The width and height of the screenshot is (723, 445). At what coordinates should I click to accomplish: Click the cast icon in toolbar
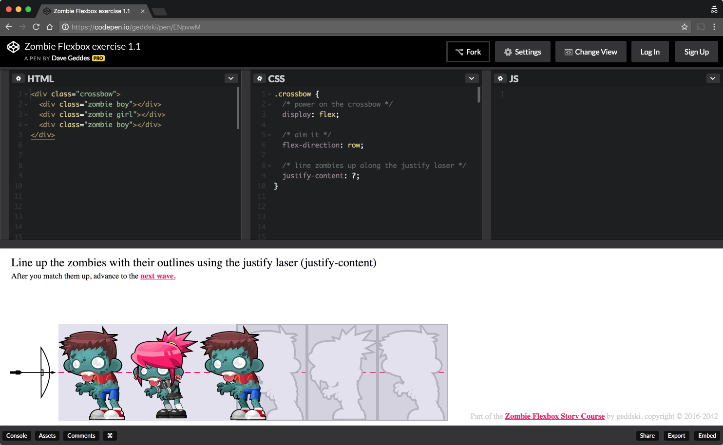point(701,27)
